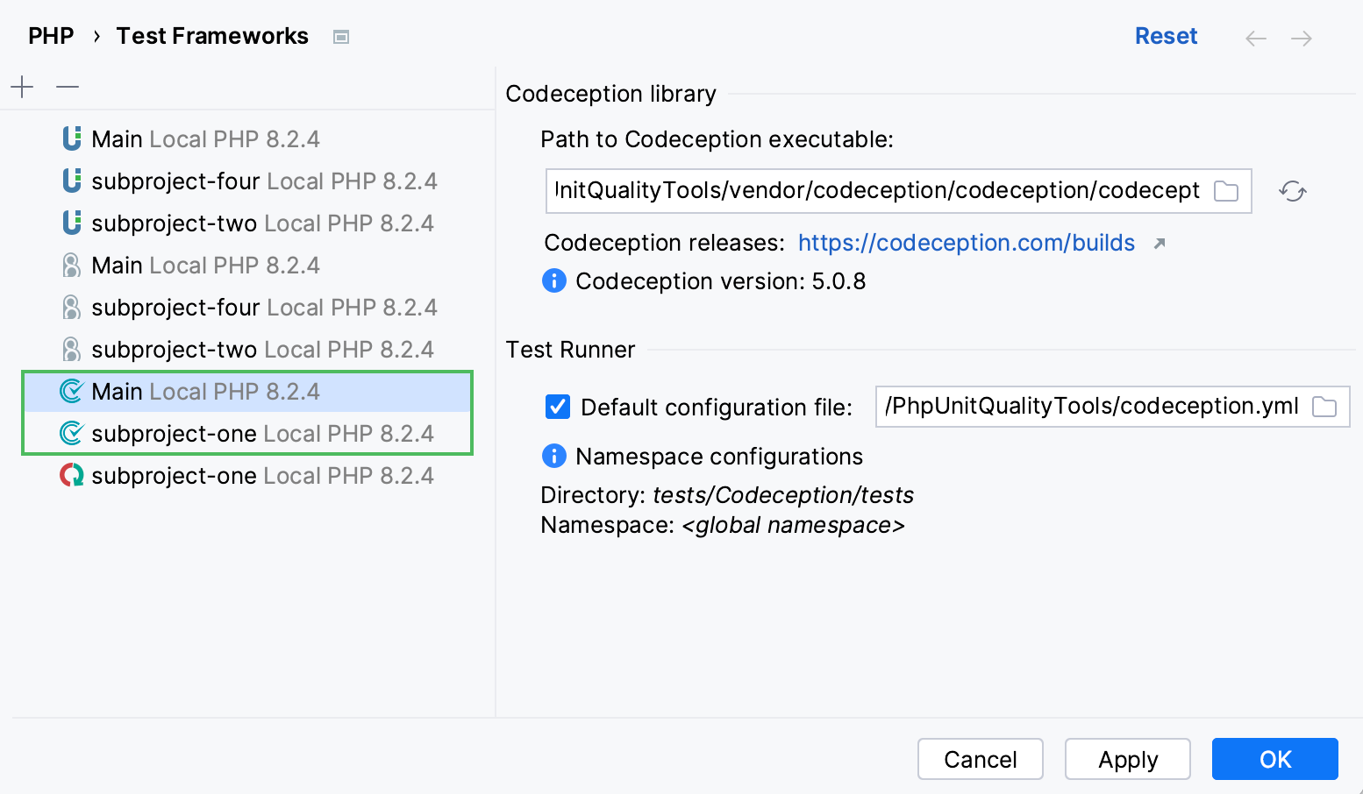The image size is (1363, 794).
Task: Click the Reset link
Action: pyautogui.click(x=1166, y=35)
